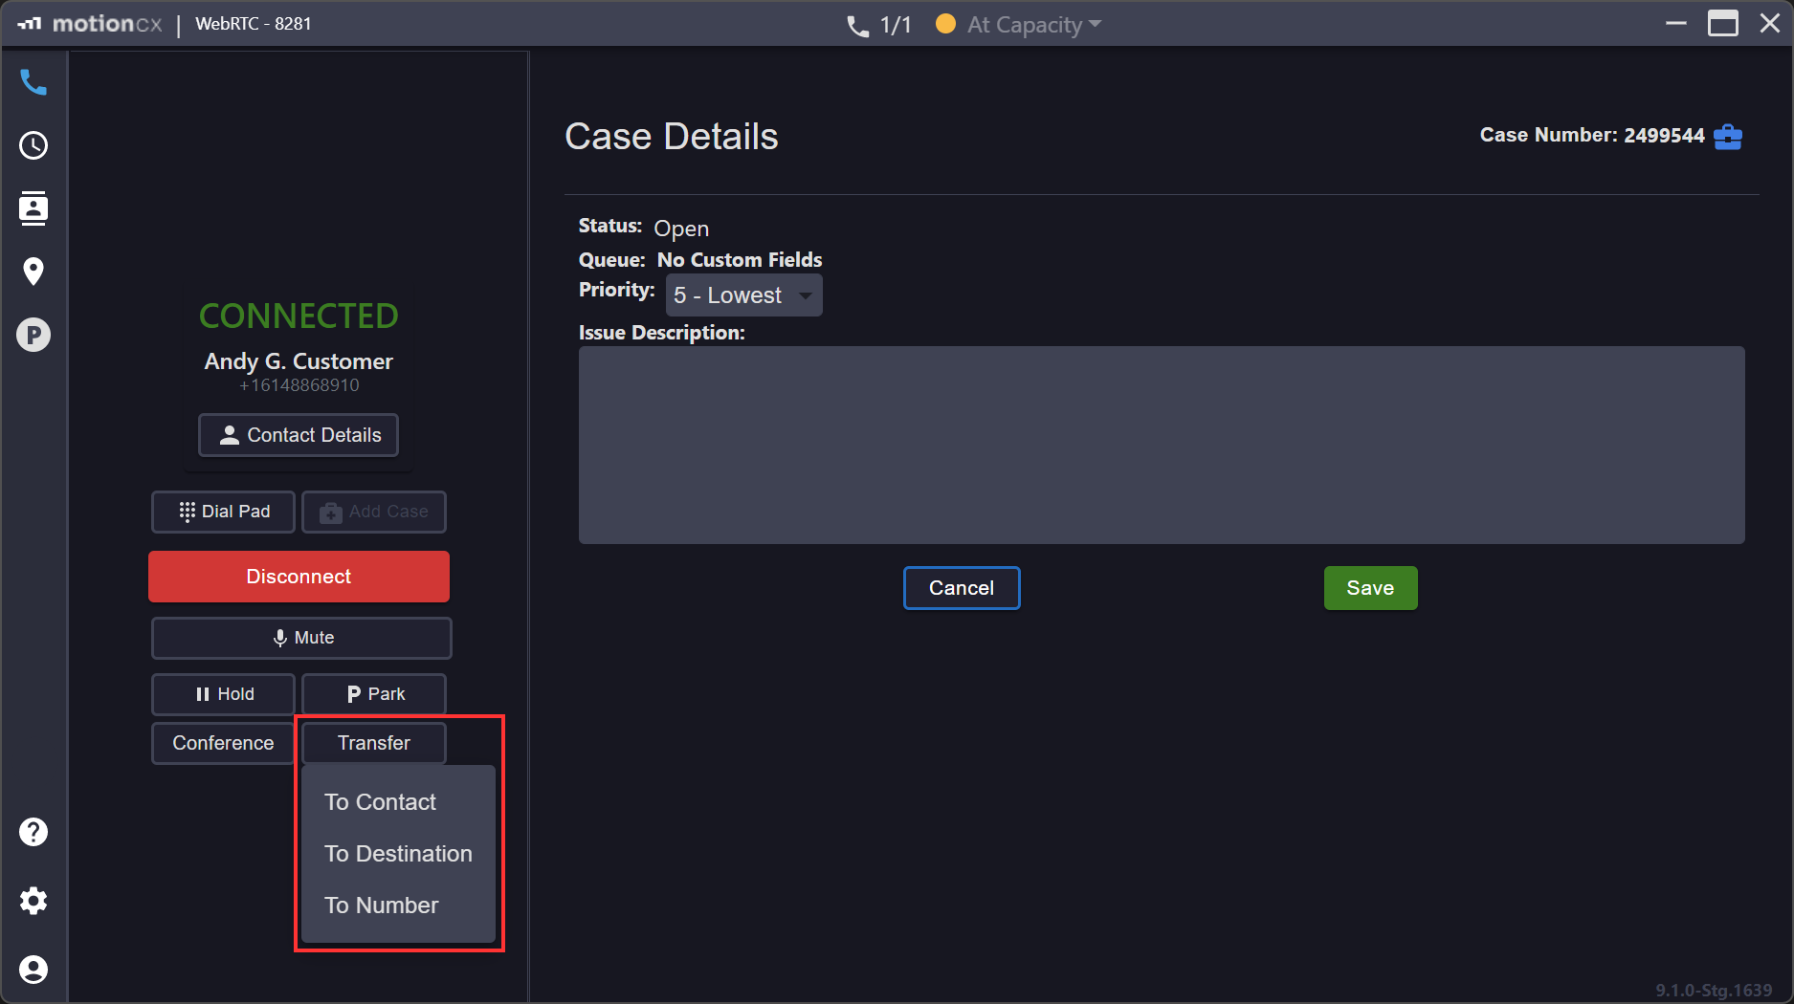This screenshot has height=1004, width=1794.
Task: Disconnect the current call
Action: tap(299, 577)
